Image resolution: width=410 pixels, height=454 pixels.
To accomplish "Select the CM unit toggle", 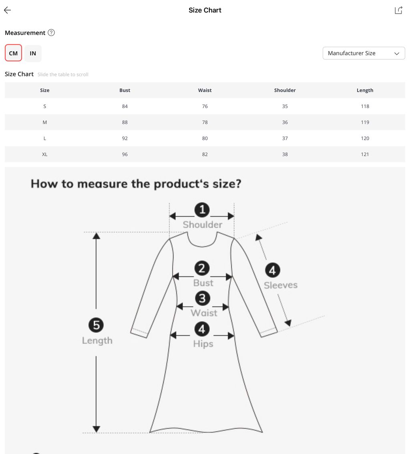I will tap(13, 53).
